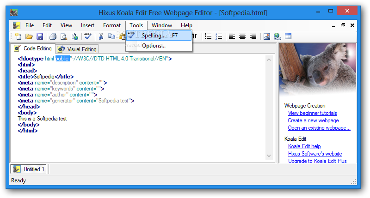This screenshot has width=370, height=198.
Task: Click the Copy toolbar icon
Action: [111, 36]
